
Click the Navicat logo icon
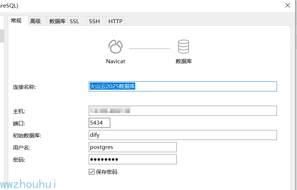pyautogui.click(x=116, y=46)
